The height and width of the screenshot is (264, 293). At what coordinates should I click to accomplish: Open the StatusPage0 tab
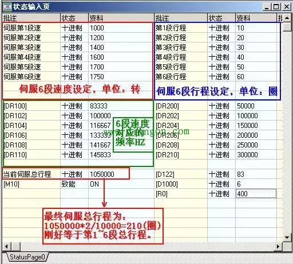coord(27,257)
